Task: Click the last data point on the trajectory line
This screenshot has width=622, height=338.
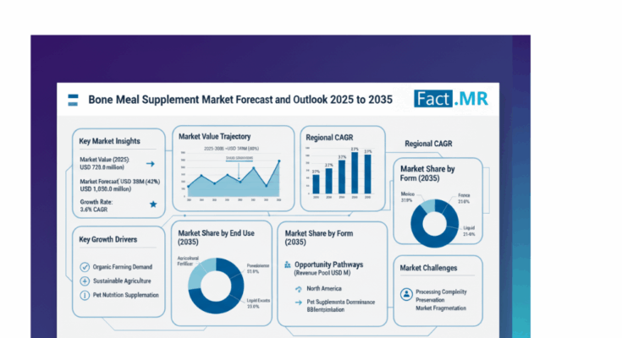Action: pos(278,161)
